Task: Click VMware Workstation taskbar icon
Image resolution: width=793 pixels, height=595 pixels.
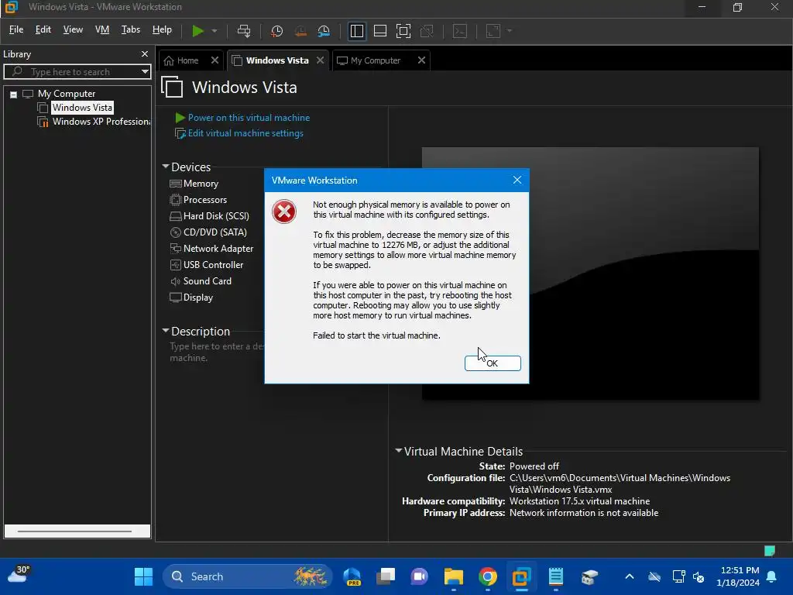Action: pyautogui.click(x=521, y=576)
